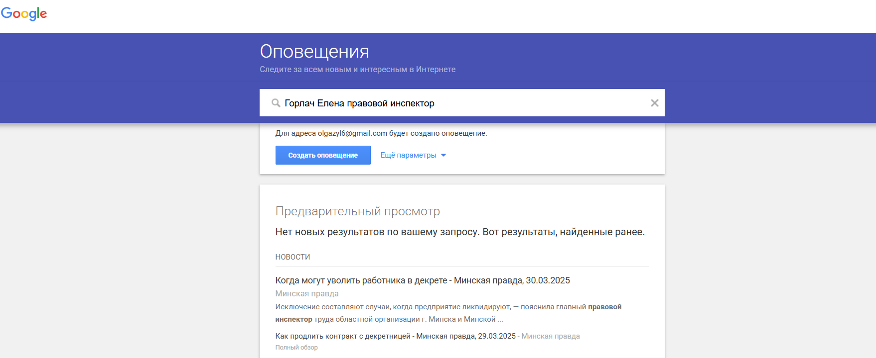
Task: Click the 'Создать оповещение' button
Action: click(323, 155)
